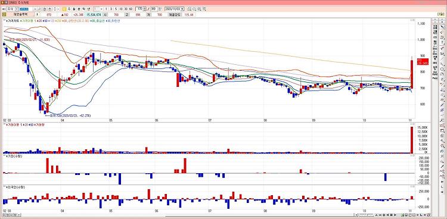Select the 월 (monthly) period button
The image size is (447, 219).
[x=73, y=9]
